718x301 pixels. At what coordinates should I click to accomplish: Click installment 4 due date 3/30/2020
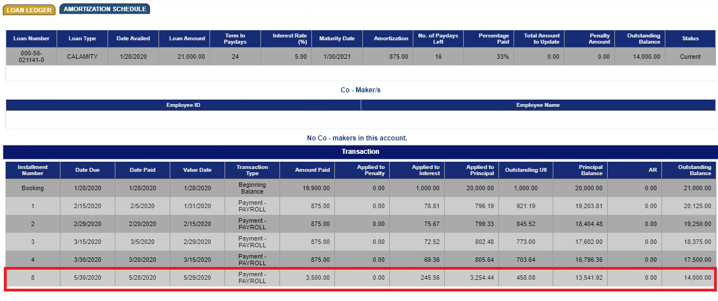88,260
